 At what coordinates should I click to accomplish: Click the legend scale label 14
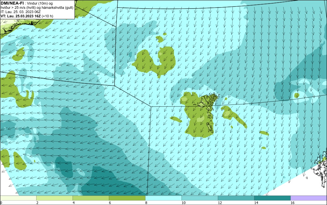[x=256, y=203]
